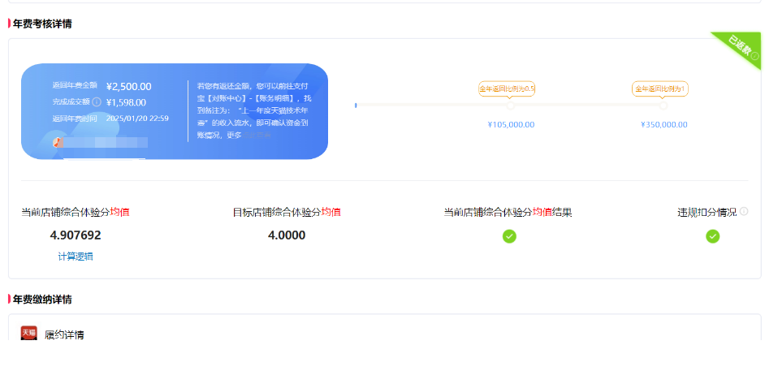Select the 全年返回比例为0.5 milestone tag
The width and height of the screenshot is (765, 371).
coord(507,88)
